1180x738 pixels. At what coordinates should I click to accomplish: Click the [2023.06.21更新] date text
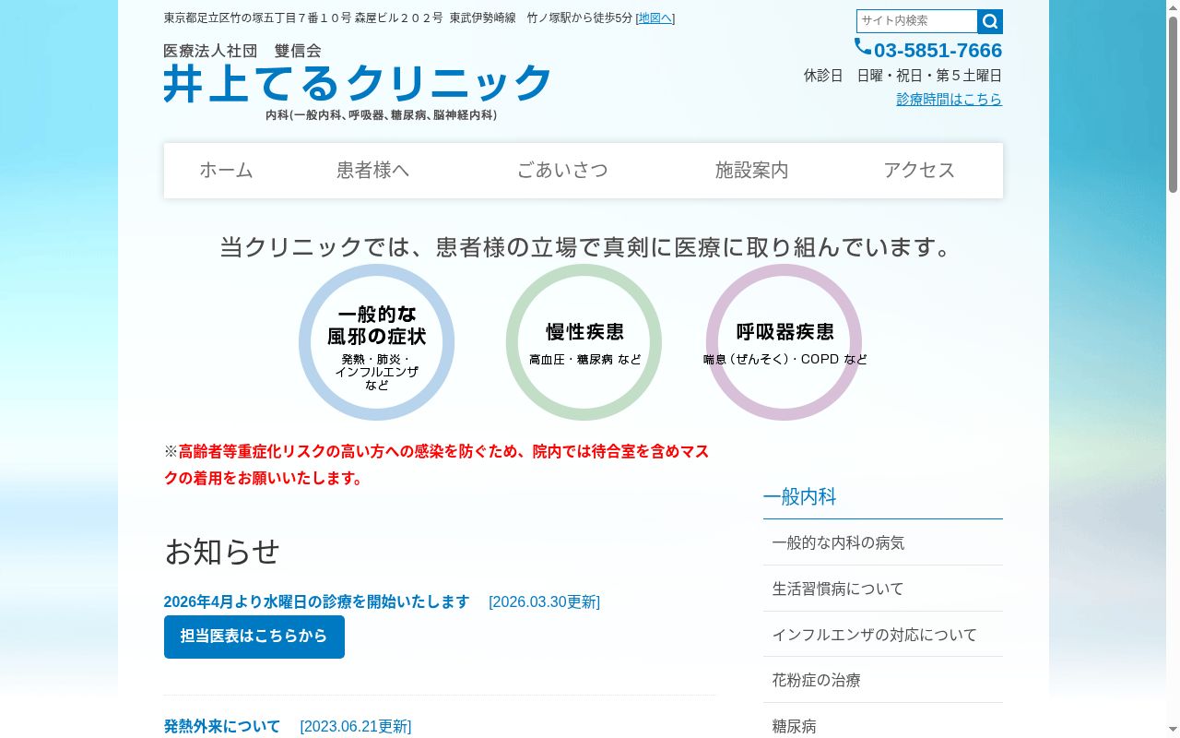[x=356, y=726]
